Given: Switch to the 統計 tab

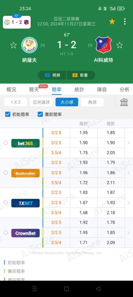Looking at the screenshot, I should 79,90.
